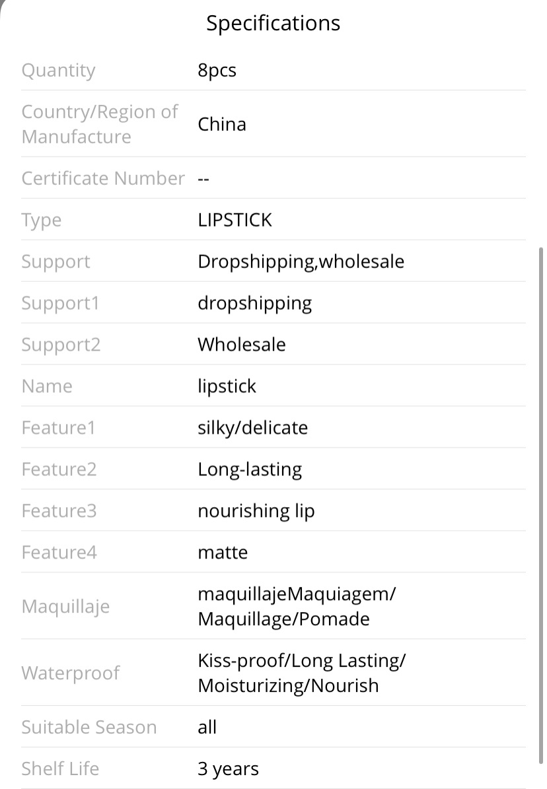Viewport: 547px width, 789px height.
Task: Click the Name lipstick value
Action: (x=227, y=386)
